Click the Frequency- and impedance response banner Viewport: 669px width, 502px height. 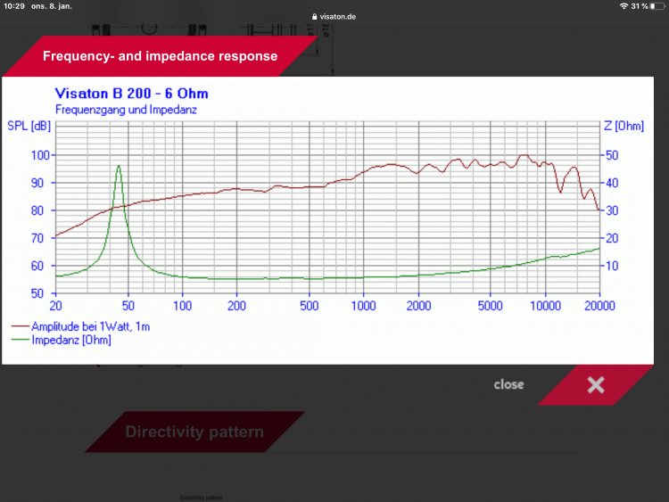(x=160, y=56)
